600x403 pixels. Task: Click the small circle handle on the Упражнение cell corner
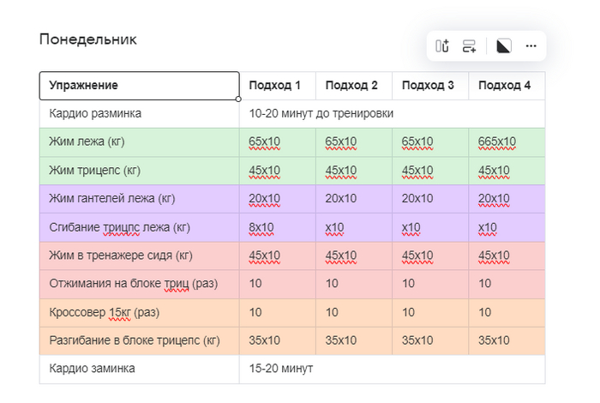pos(239,99)
